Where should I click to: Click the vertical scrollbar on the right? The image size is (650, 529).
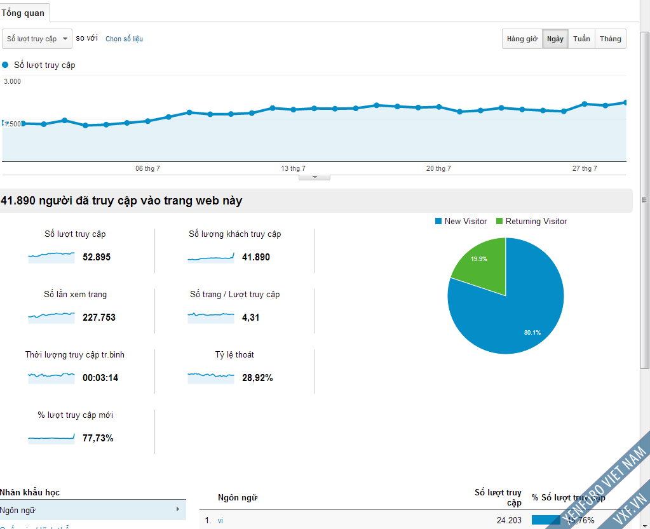coord(644,200)
